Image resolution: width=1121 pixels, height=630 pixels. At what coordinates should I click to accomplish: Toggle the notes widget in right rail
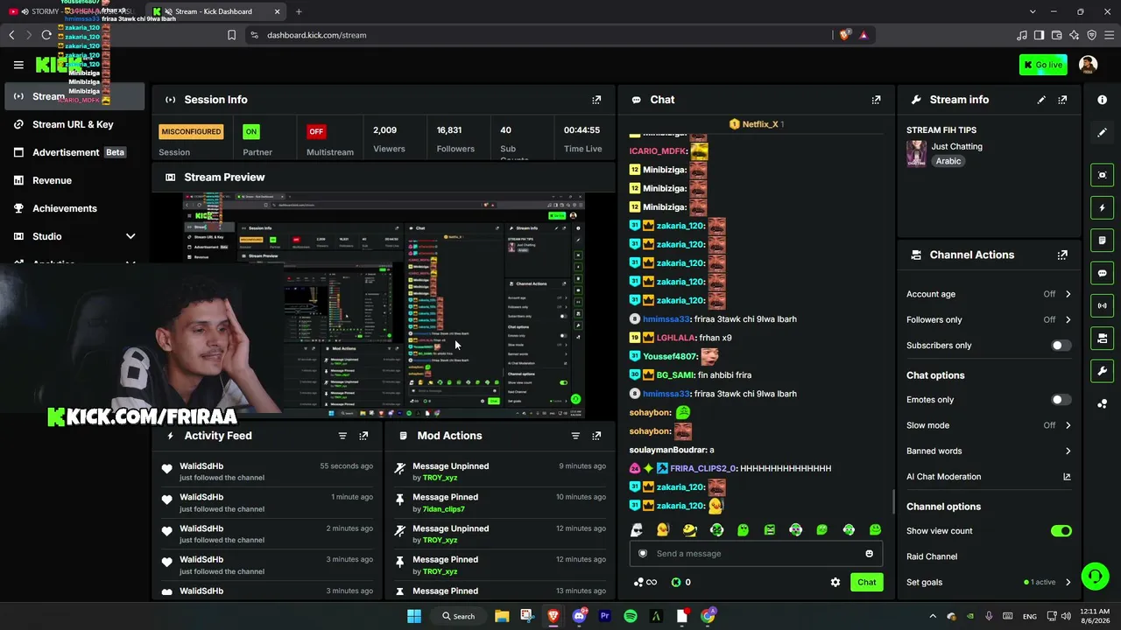(1102, 241)
